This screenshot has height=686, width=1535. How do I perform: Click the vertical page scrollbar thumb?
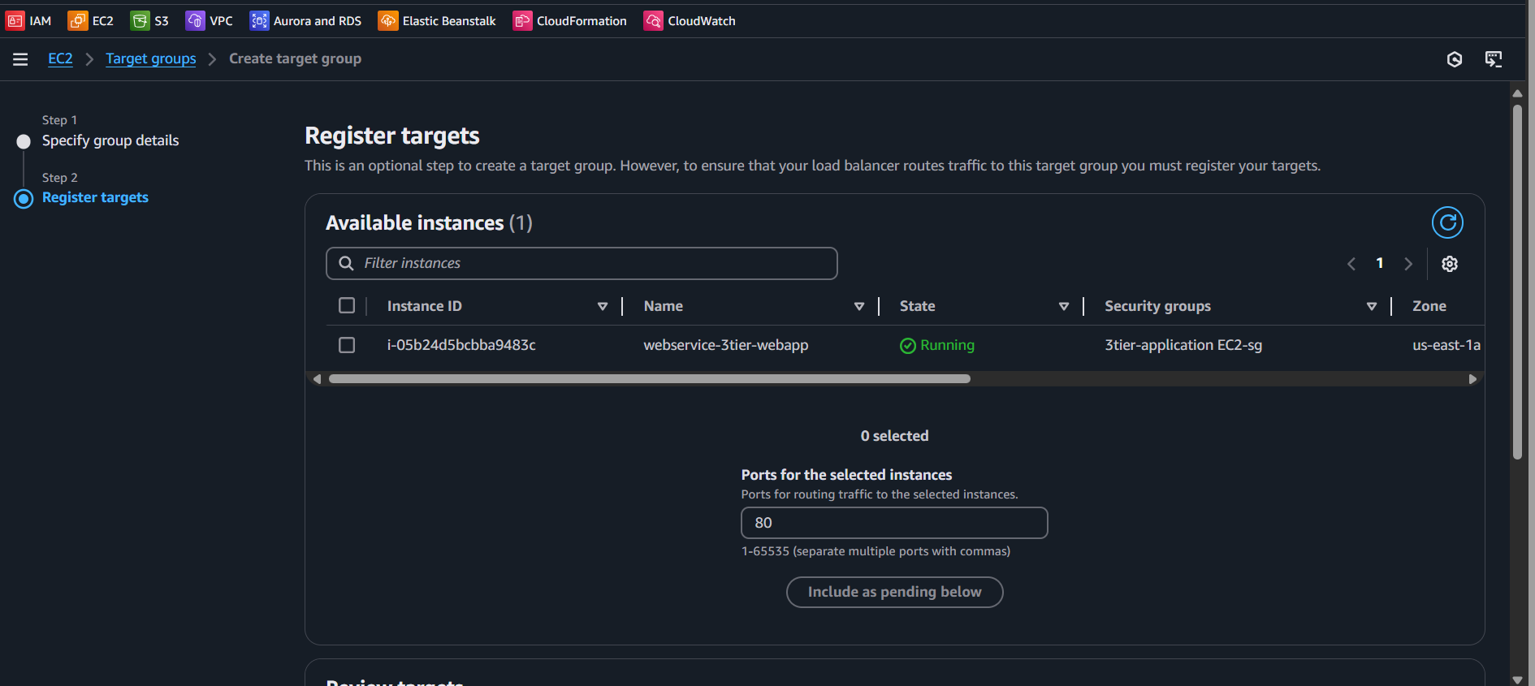click(1517, 282)
